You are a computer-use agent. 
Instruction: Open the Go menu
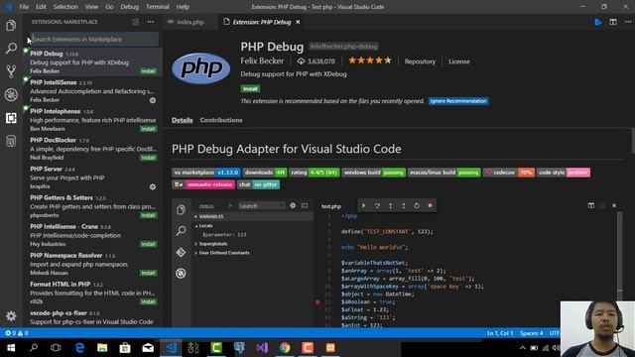point(109,7)
